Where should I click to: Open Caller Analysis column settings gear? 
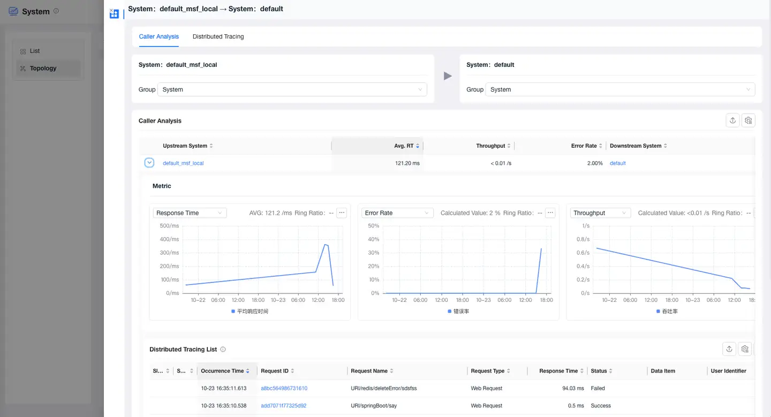(x=749, y=120)
